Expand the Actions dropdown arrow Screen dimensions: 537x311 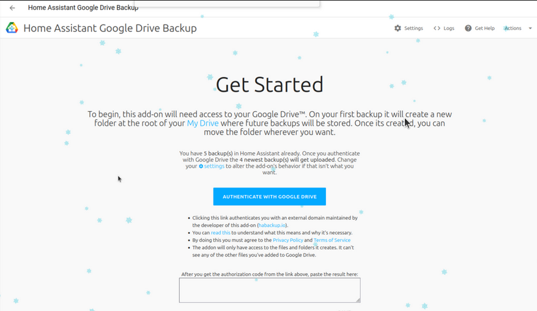click(530, 28)
